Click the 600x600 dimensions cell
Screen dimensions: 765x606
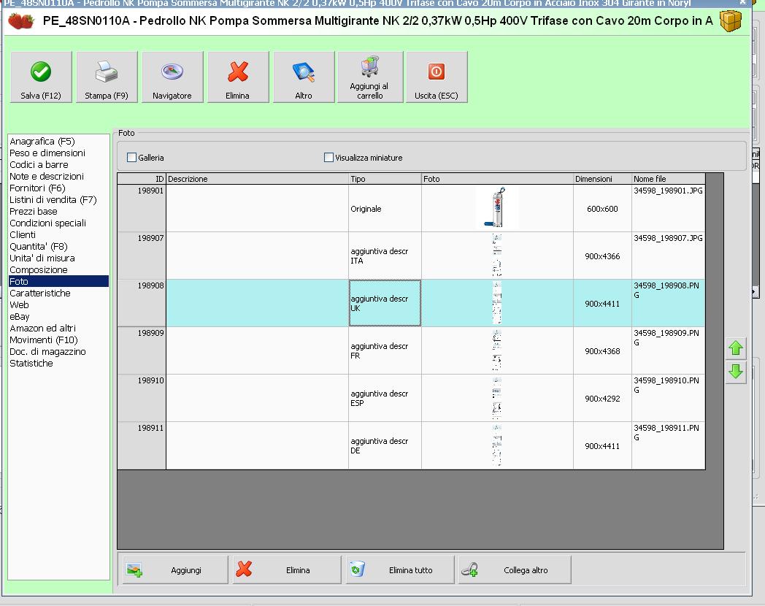(x=602, y=208)
